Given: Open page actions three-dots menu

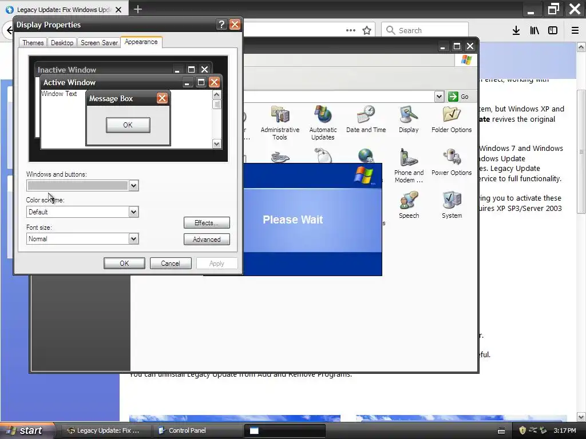Looking at the screenshot, I should [351, 31].
